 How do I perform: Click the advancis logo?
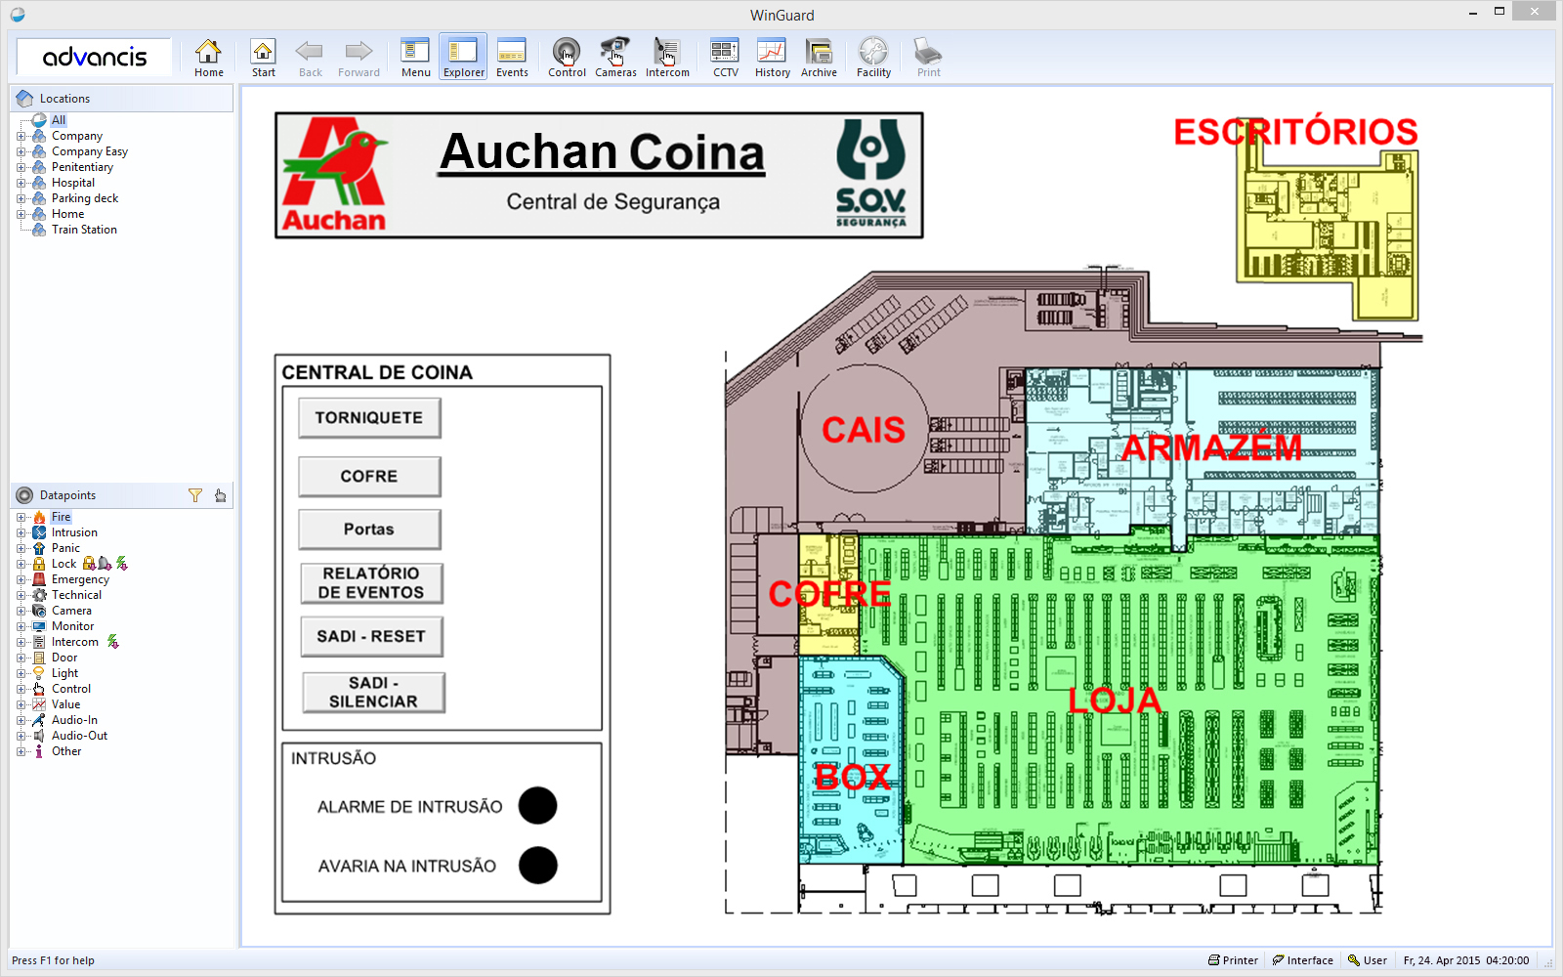[95, 57]
